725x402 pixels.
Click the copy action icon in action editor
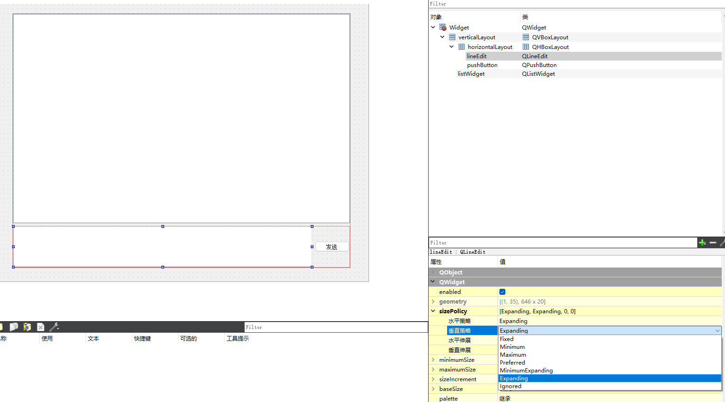coord(14,327)
